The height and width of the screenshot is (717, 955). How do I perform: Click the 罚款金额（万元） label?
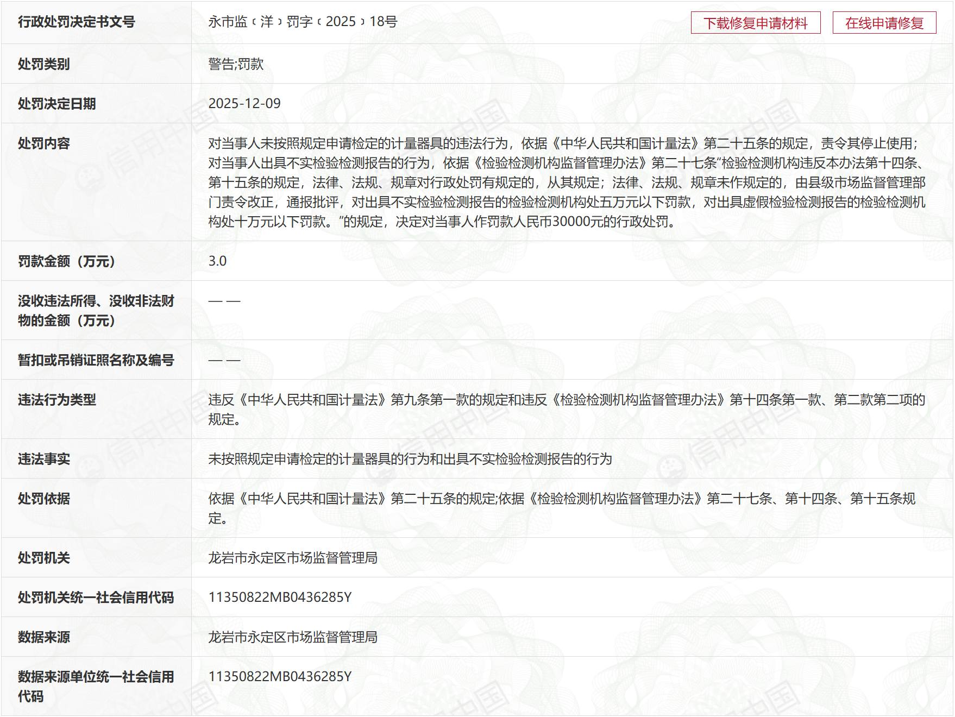coord(66,261)
